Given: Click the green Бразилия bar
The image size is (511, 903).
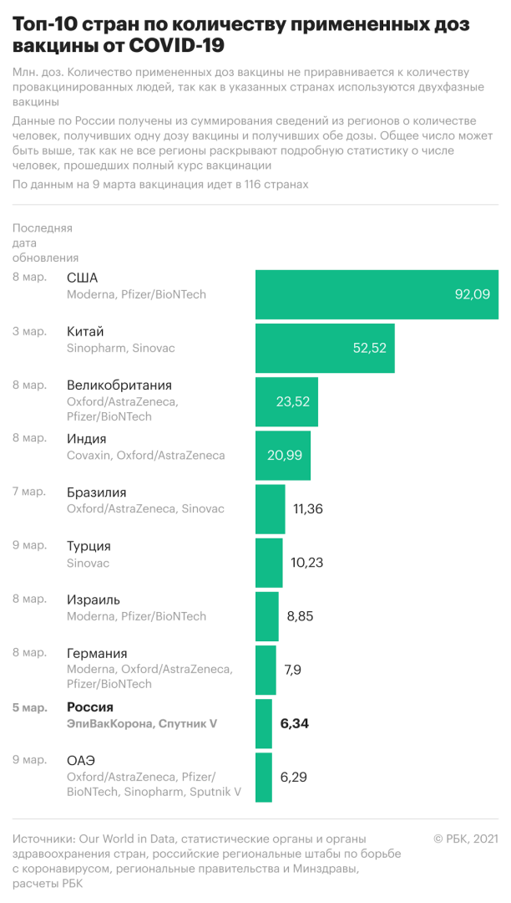Looking at the screenshot, I should click(270, 508).
